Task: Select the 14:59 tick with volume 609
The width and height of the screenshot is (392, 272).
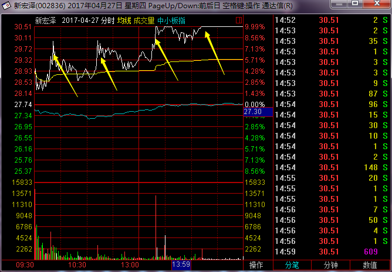Action: point(332,252)
